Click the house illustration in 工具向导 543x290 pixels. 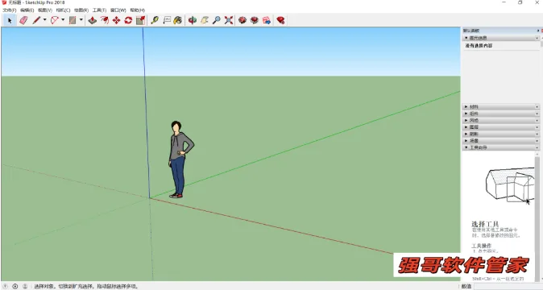click(x=510, y=184)
